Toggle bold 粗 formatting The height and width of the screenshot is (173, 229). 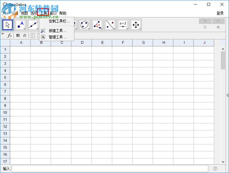[18, 35]
